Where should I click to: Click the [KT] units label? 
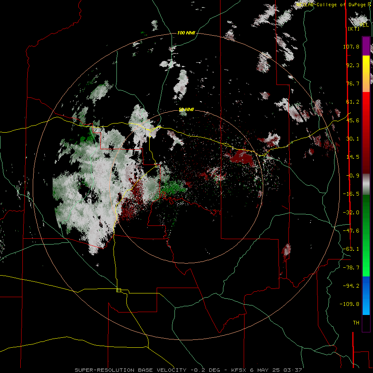click(354, 29)
